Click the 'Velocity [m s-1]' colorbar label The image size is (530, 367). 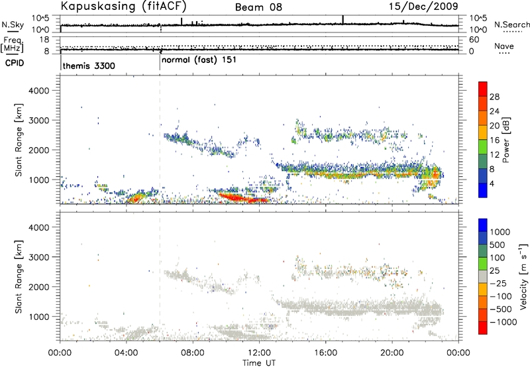click(523, 276)
